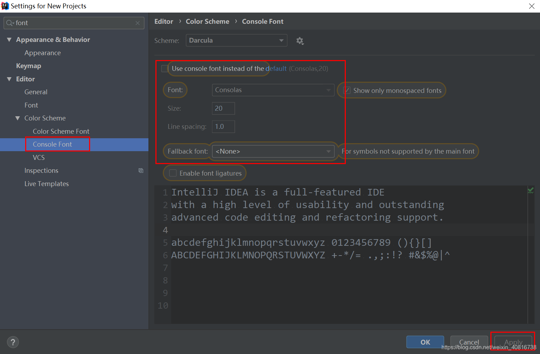540x354 pixels.
Task: Click the Size field showing 20
Action: [x=224, y=108]
